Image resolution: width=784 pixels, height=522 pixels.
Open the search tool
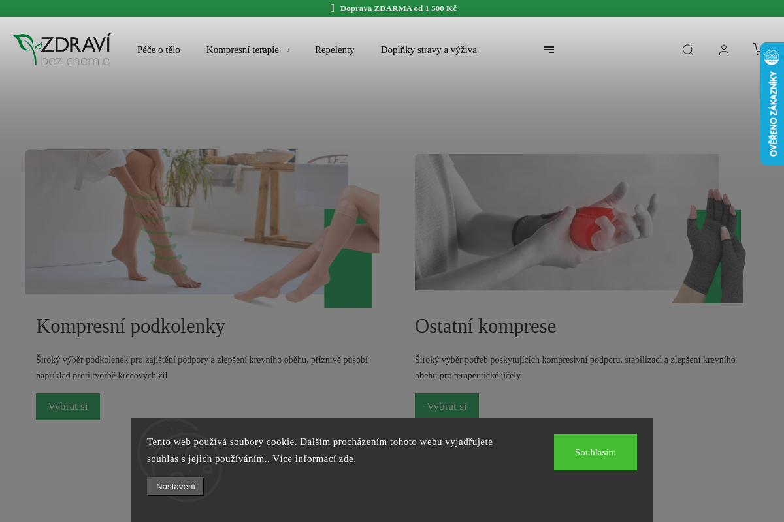click(x=687, y=50)
